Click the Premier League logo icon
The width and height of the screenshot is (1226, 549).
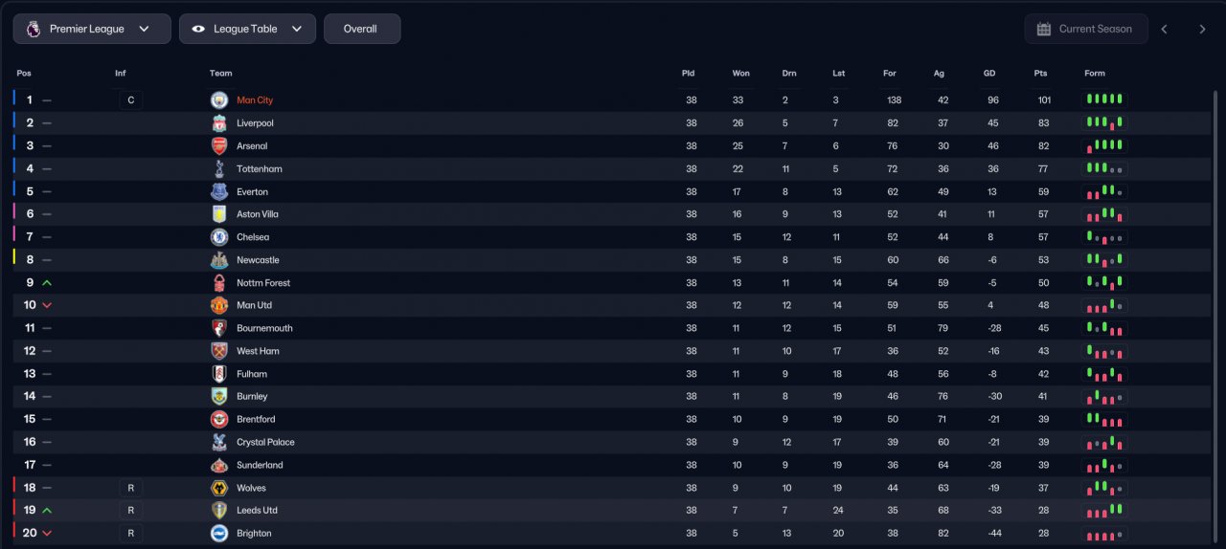tap(34, 29)
